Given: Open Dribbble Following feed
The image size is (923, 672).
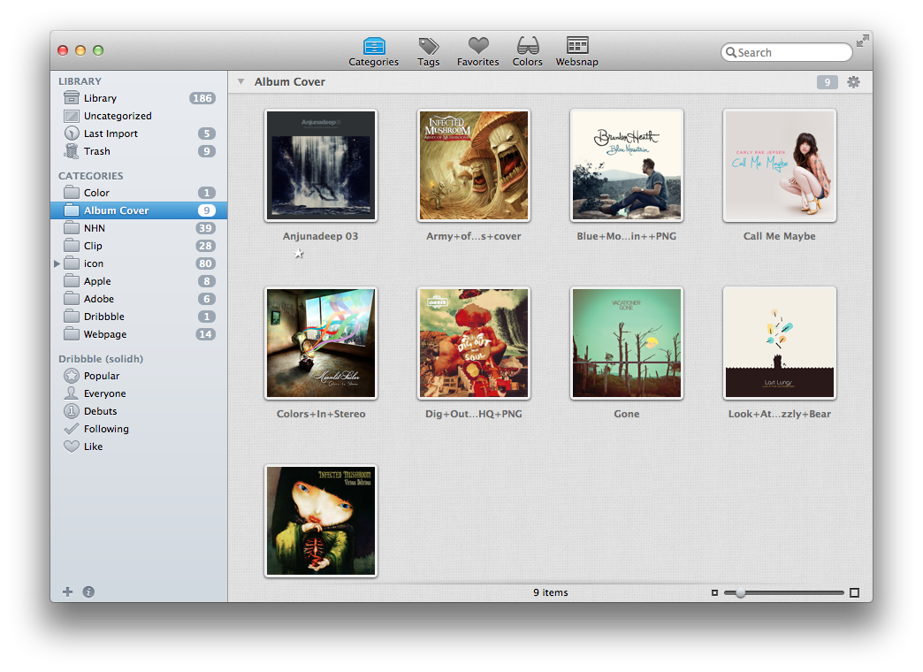Looking at the screenshot, I should click(x=139, y=429).
